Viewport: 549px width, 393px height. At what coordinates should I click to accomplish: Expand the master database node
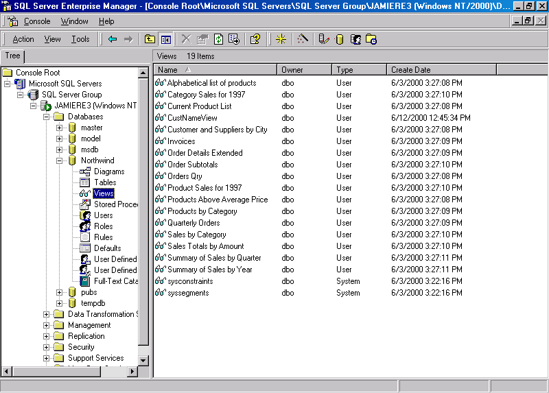(59, 128)
